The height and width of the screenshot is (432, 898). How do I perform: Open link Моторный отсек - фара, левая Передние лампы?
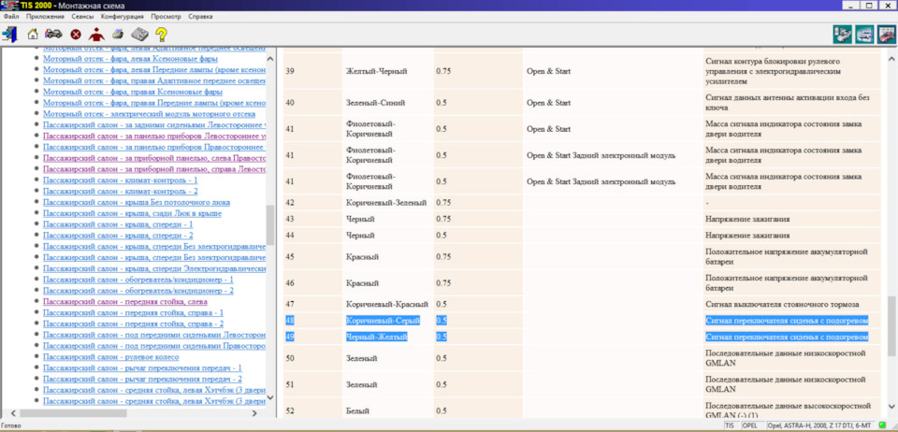[x=154, y=70]
